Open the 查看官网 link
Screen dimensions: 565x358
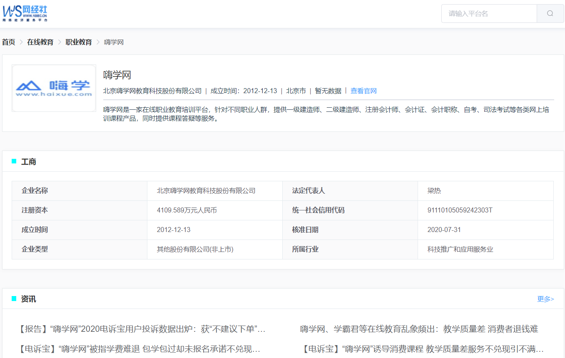pos(363,91)
